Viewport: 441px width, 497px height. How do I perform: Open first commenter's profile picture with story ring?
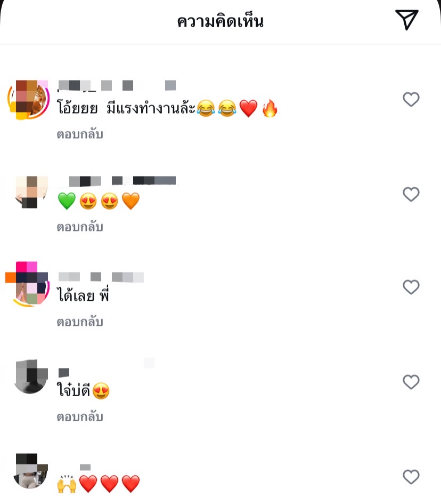click(x=28, y=100)
